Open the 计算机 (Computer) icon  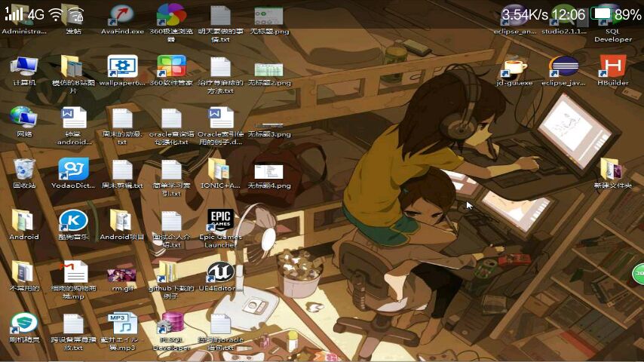tap(24, 71)
